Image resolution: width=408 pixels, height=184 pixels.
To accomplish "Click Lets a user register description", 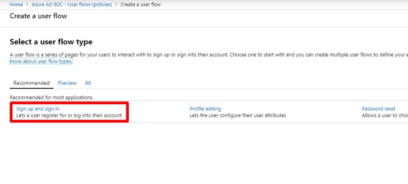I will (69, 116).
